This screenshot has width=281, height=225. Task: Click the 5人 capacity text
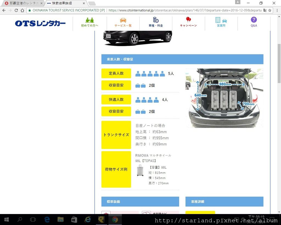point(171,74)
